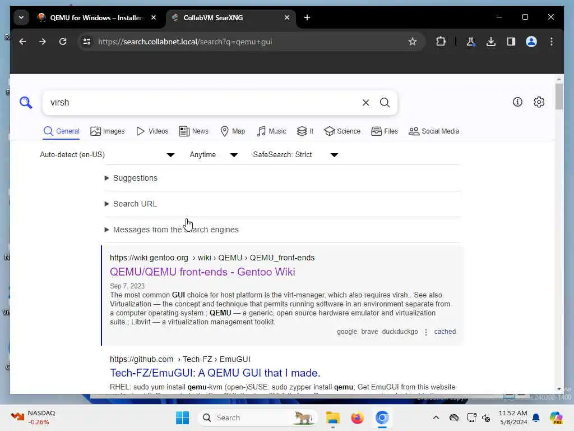Click the wiki.gentoo.org result URL

pos(212,258)
